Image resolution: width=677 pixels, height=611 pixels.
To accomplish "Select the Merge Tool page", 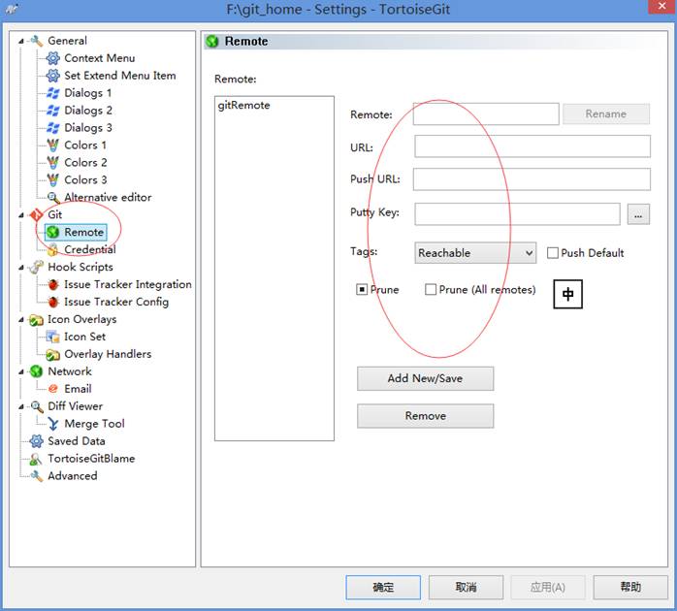I will pyautogui.click(x=94, y=424).
